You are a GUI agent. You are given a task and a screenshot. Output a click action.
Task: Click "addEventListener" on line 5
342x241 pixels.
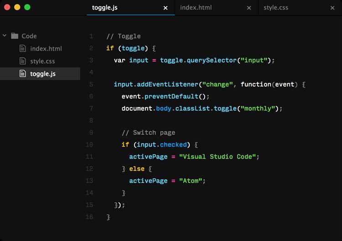(x=167, y=84)
